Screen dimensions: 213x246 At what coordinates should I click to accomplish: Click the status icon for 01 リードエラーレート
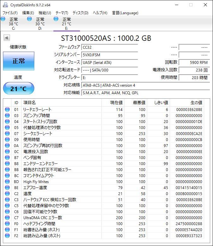click(x=7, y=109)
